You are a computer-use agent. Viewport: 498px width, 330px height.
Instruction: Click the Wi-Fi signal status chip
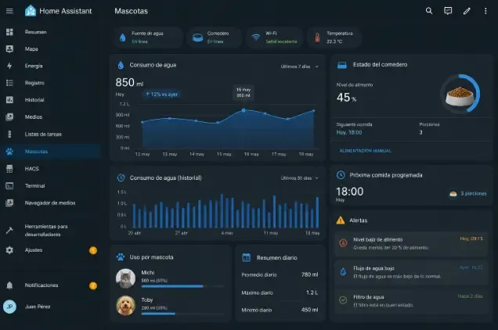point(275,38)
